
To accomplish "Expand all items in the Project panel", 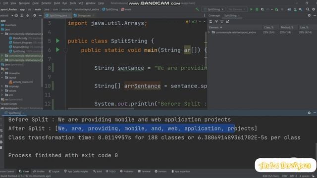I will (22, 15).
